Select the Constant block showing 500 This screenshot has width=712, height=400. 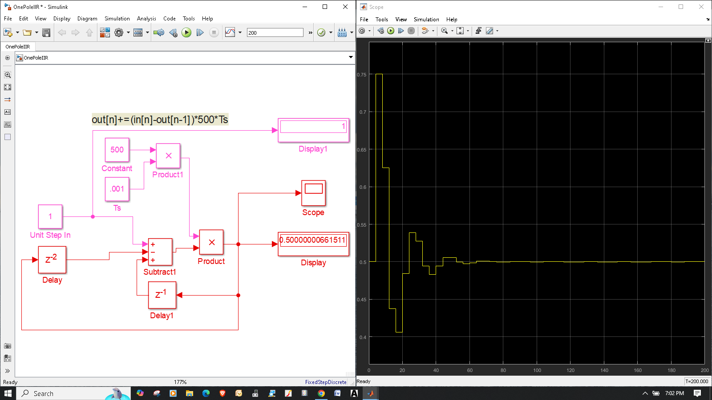(117, 150)
